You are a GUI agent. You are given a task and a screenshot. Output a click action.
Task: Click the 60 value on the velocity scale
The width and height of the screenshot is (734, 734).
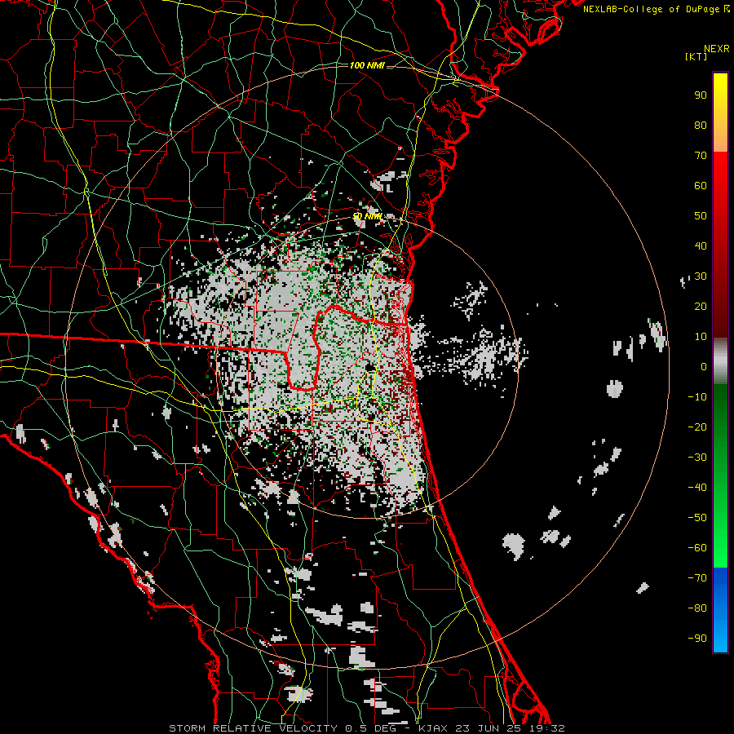pyautogui.click(x=701, y=186)
